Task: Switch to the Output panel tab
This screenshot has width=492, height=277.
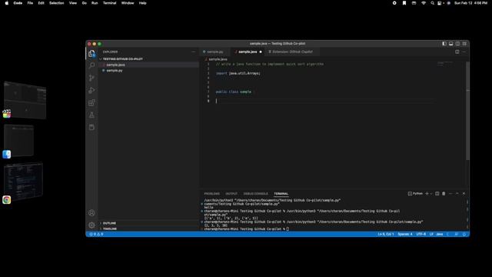Action: tap(231, 194)
